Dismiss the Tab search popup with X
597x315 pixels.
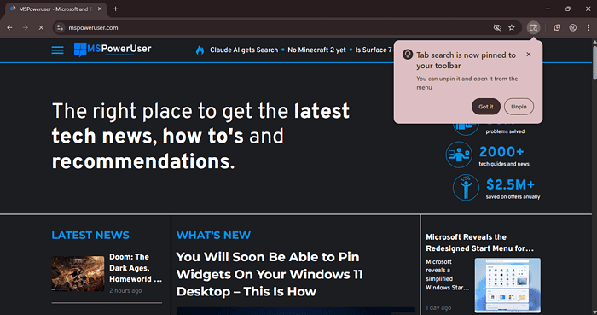click(529, 55)
